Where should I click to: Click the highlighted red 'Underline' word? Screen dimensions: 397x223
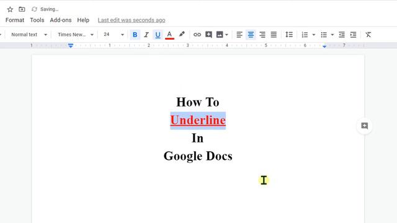(x=198, y=120)
